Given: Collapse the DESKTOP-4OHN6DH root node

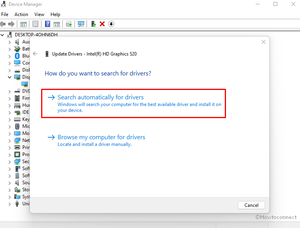Looking at the screenshot, I should (x=2, y=35).
